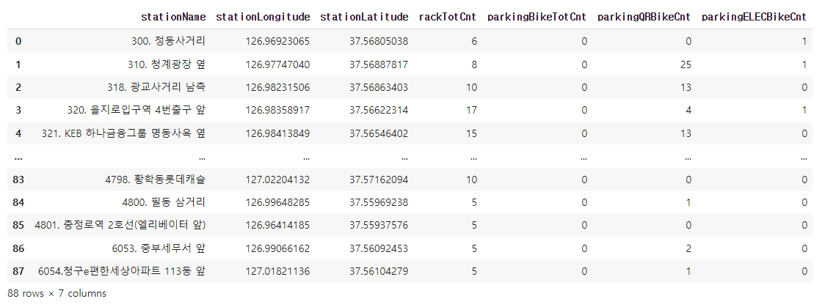Screen dimensions: 822x307
Task: Click latitude value 37.56092453
Action: [379, 248]
